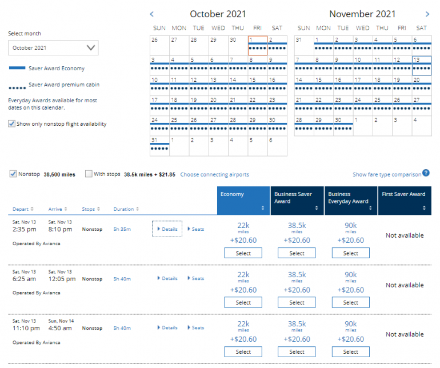
Task: Open fare type comparison help icon
Action: pos(426,174)
